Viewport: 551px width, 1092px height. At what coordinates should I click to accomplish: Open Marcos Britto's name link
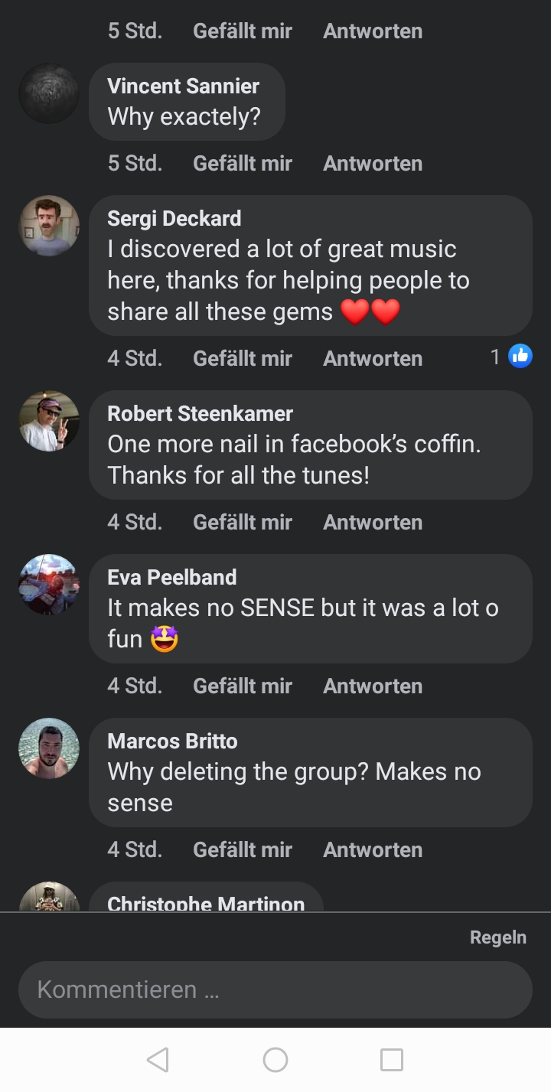(x=172, y=741)
